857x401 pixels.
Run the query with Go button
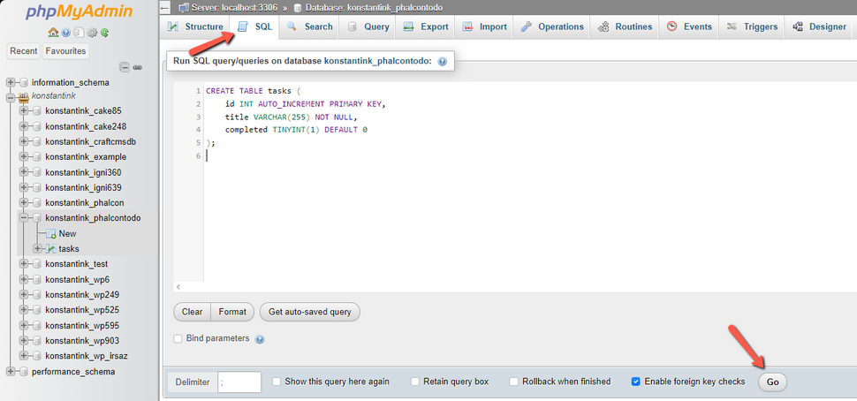pos(772,382)
